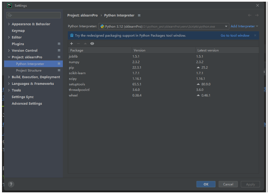Click the upgrade arrow beside setuptools 80.9.0
270x195 pixels.
coord(198,84)
